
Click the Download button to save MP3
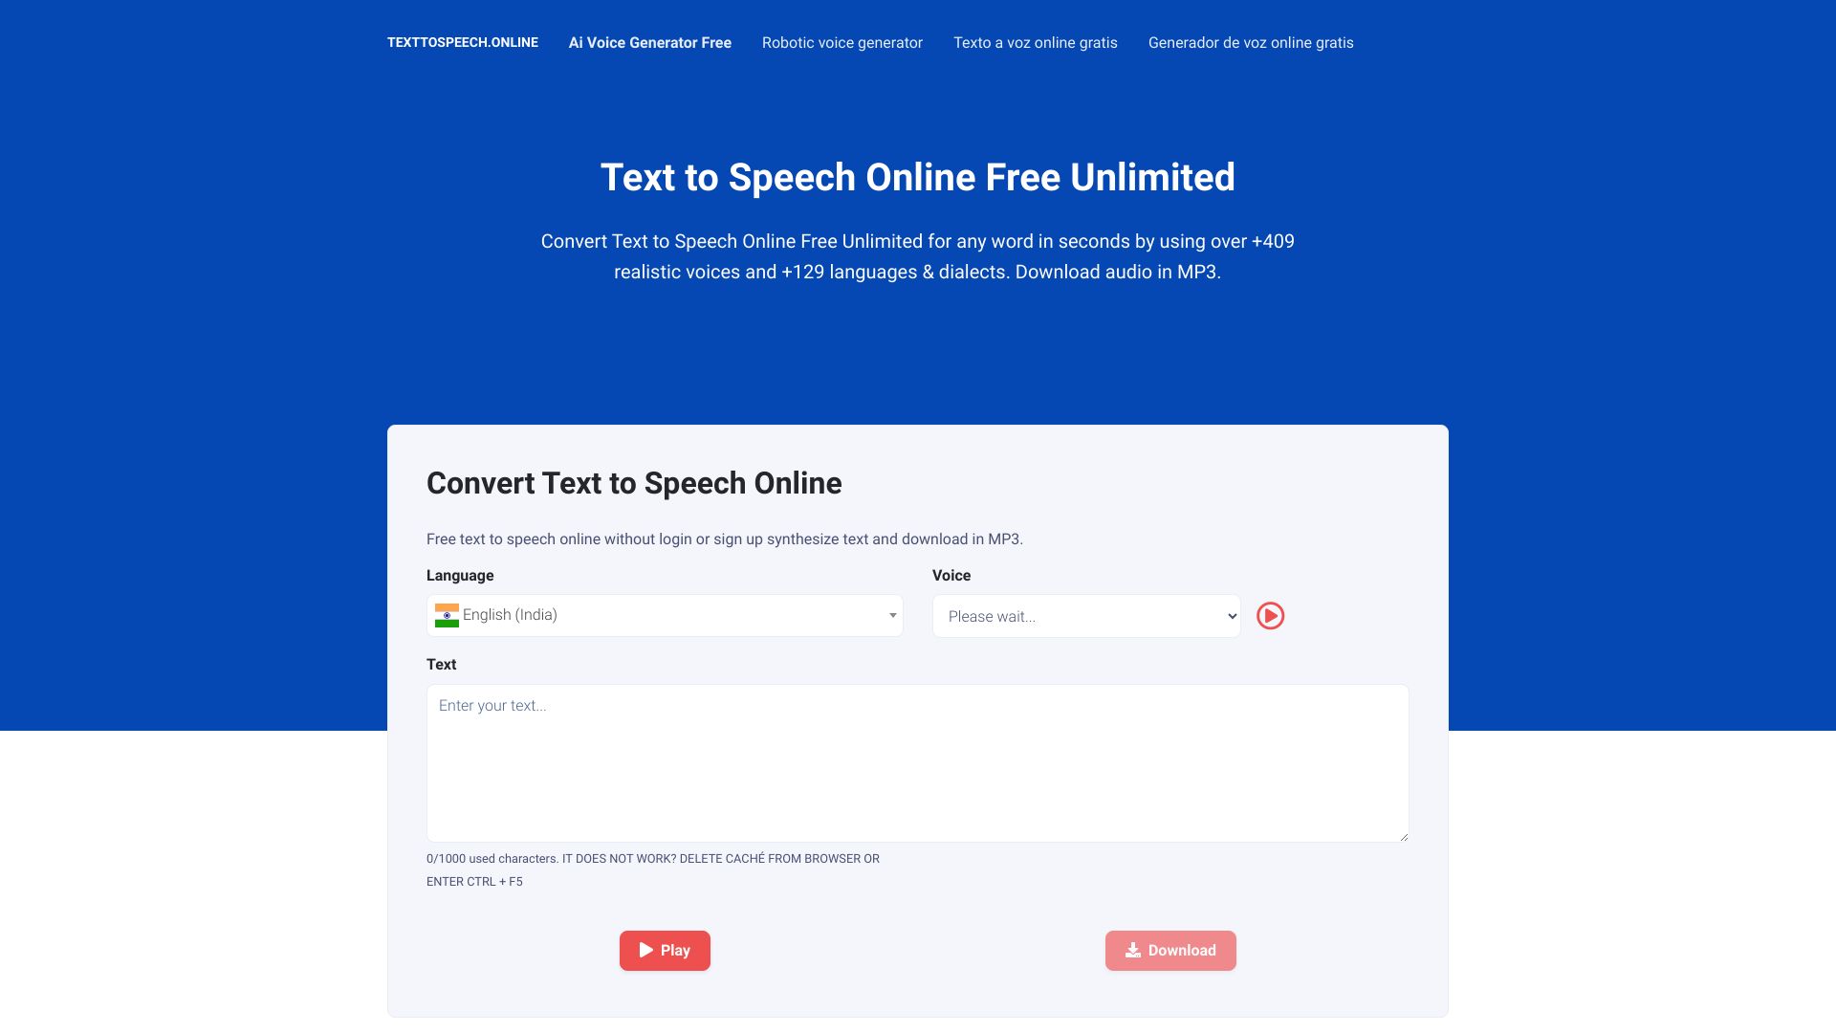(x=1170, y=951)
